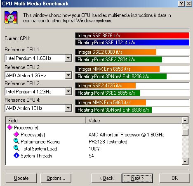The image size is (193, 186).
Task: Click the red Integer SSE 8876 it/s bar
Action: 132,36
